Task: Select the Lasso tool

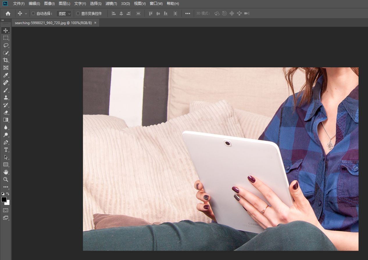Action: pyautogui.click(x=6, y=45)
